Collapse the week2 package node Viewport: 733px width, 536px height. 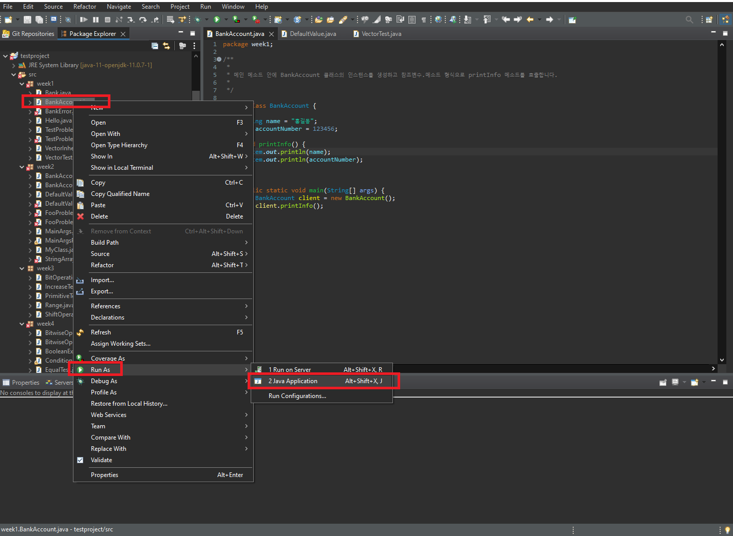click(x=22, y=167)
